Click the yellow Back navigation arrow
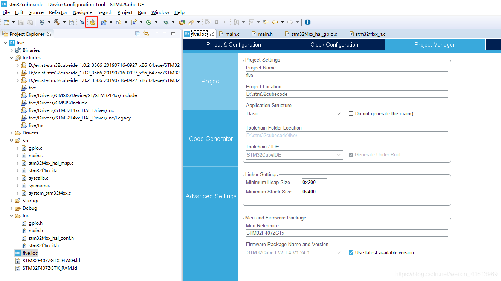This screenshot has height=281, width=501. pyautogui.click(x=275, y=22)
